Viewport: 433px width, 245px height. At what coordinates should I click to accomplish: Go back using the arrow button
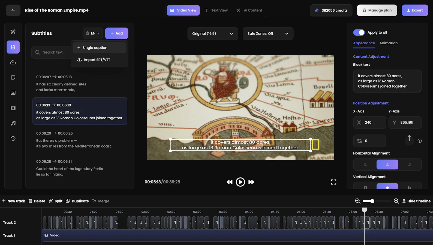[13, 10]
